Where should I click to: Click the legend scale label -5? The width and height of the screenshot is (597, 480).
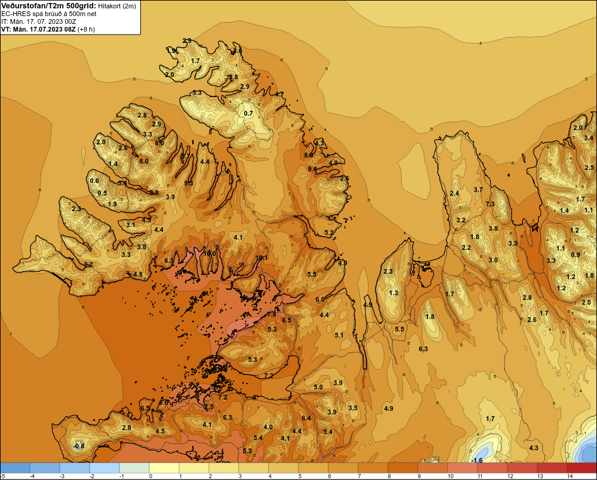(2, 476)
